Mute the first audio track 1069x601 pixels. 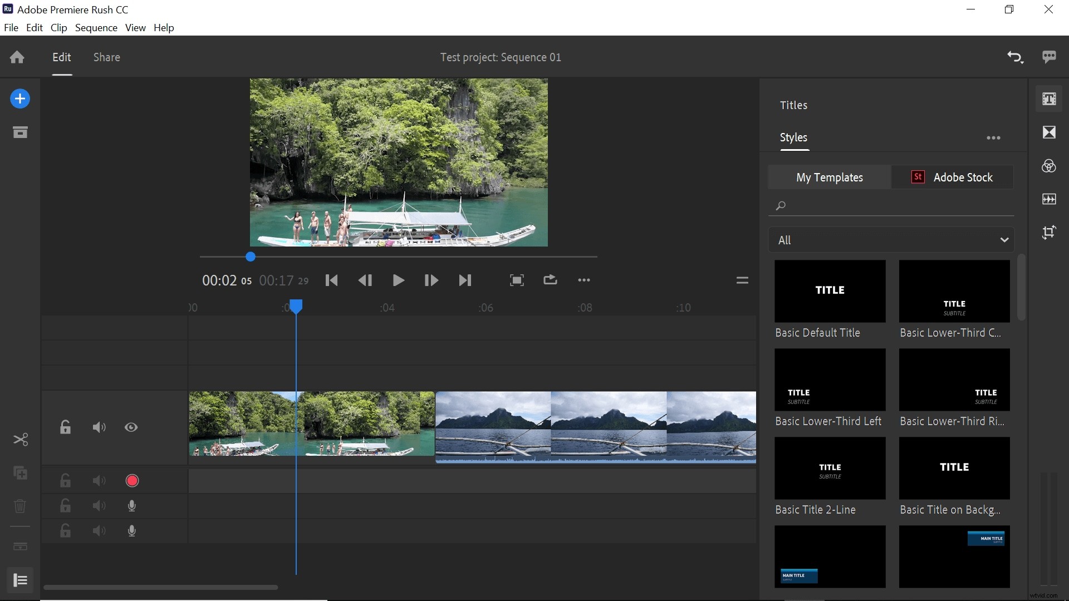point(99,480)
